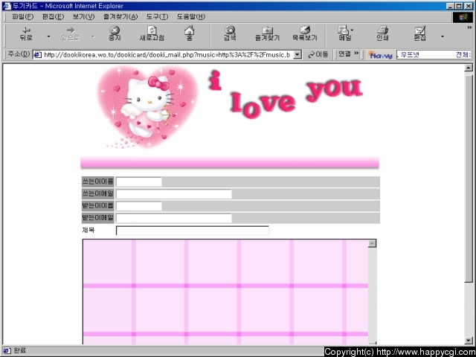This screenshot has height=357, width=476.
Task: Click the 'i love you' graphic
Action: click(x=286, y=94)
